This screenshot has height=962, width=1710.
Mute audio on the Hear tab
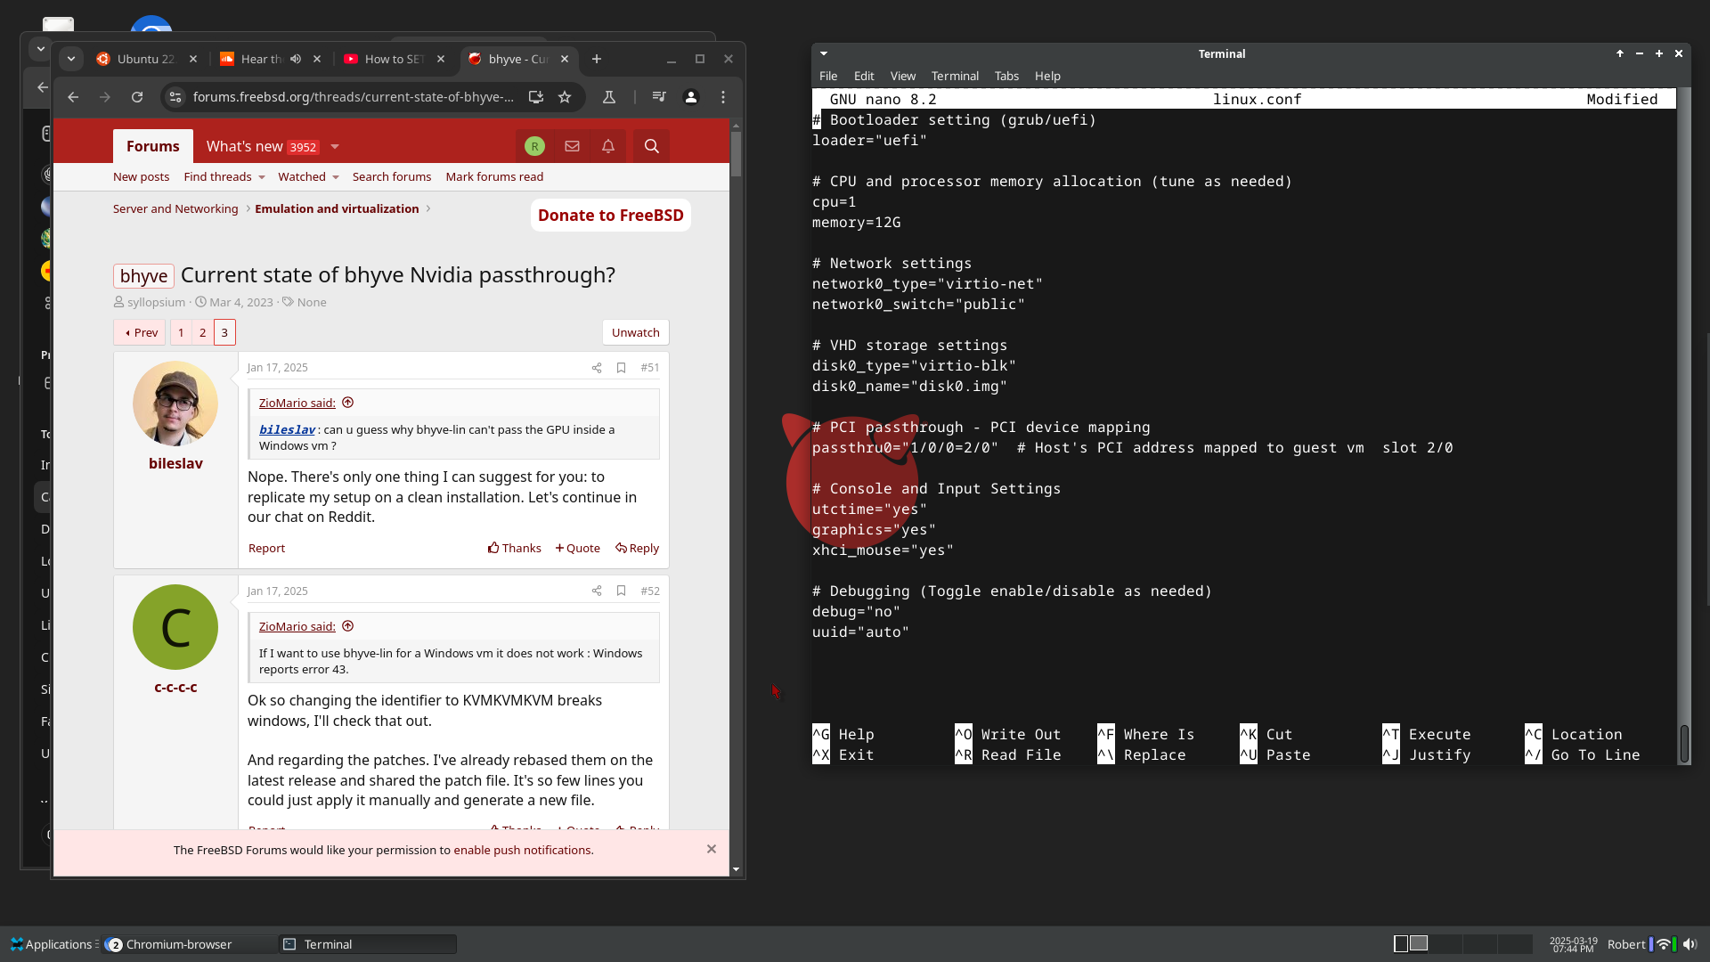(296, 60)
